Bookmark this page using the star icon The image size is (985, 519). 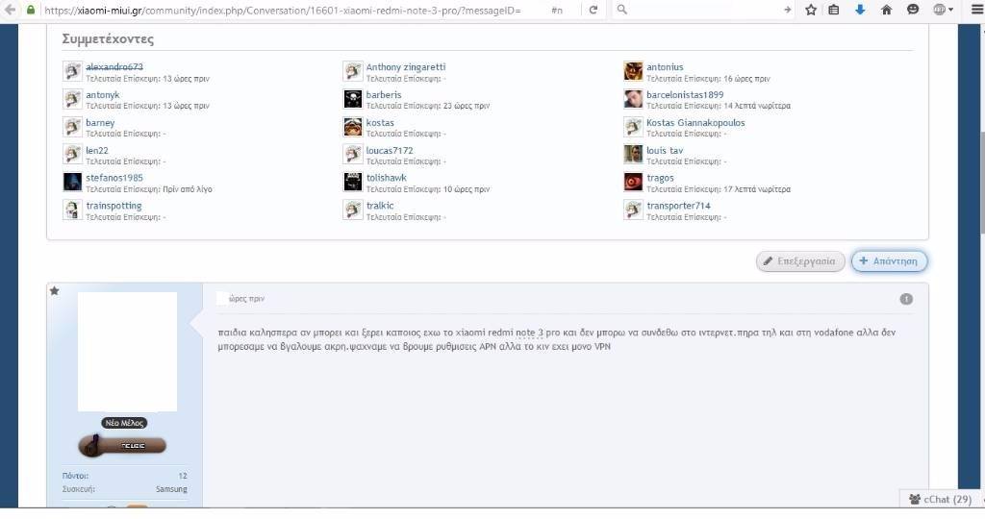click(811, 10)
